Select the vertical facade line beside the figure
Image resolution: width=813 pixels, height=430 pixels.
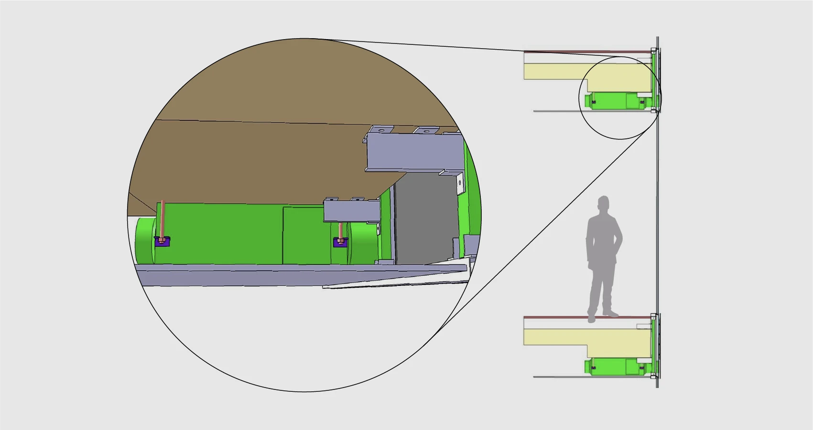pyautogui.click(x=658, y=215)
